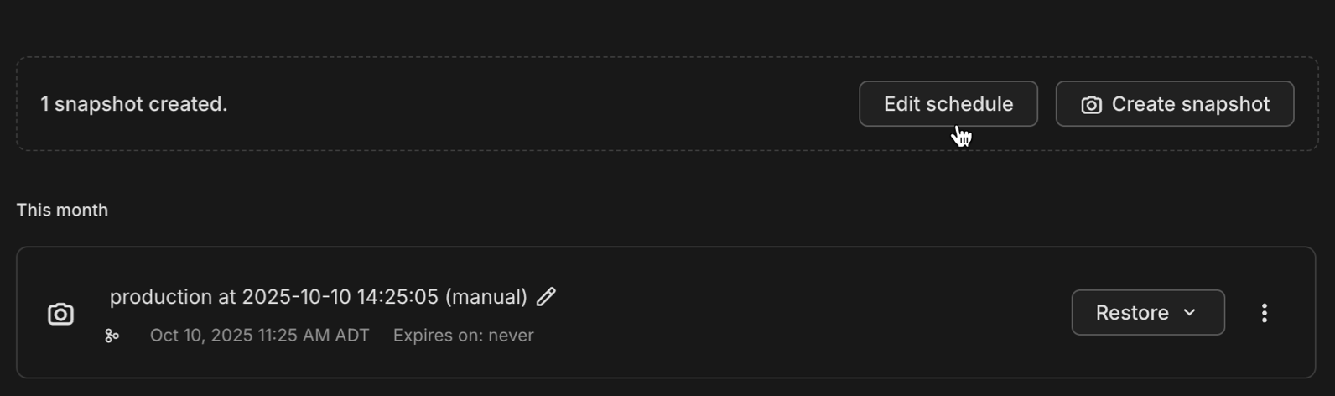This screenshot has width=1335, height=396.
Task: Click the "1 snapshot created." message
Action: click(x=134, y=104)
